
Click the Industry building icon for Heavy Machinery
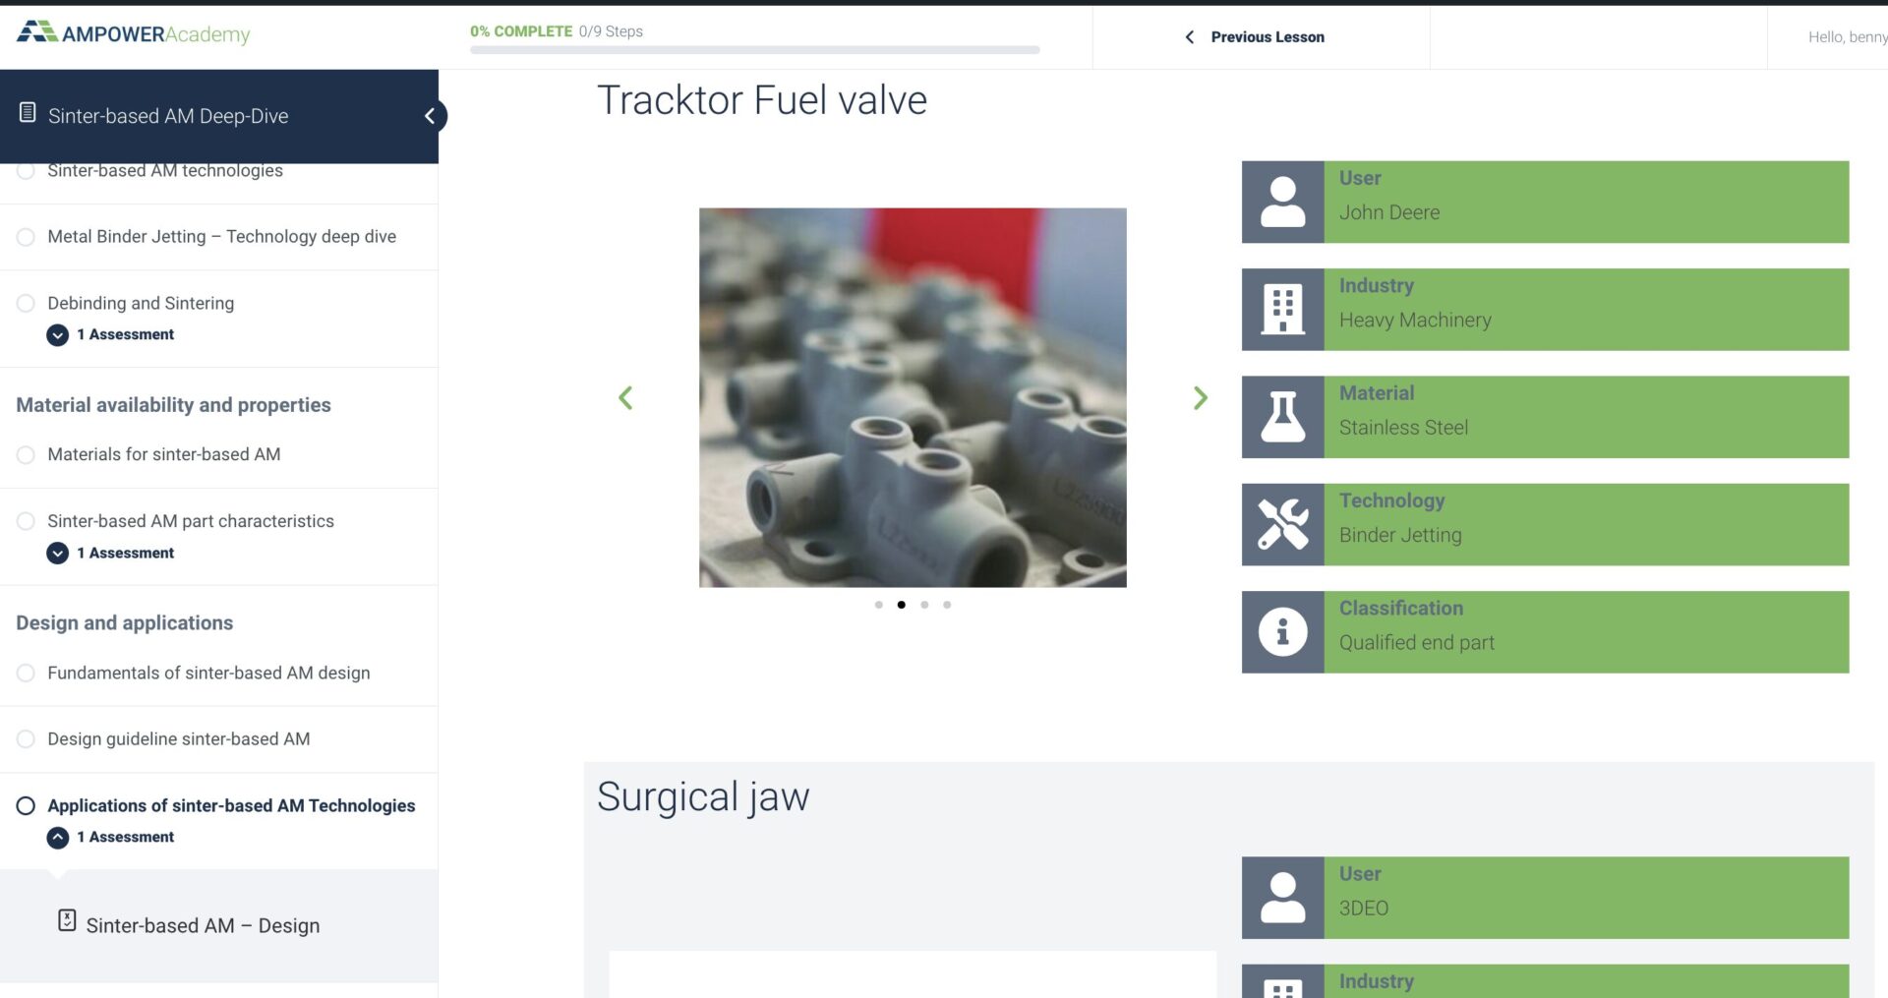coord(1282,309)
